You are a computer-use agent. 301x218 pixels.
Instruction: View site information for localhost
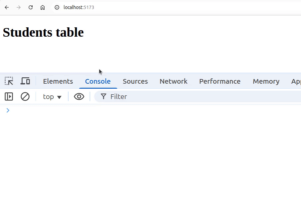tap(57, 7)
